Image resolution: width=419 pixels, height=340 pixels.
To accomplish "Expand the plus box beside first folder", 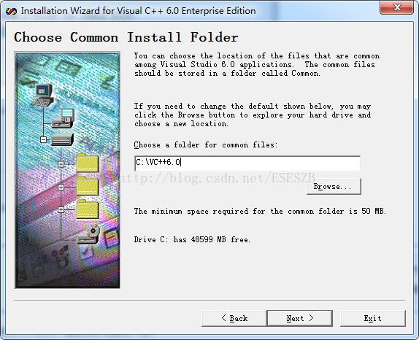I will pos(61,164).
